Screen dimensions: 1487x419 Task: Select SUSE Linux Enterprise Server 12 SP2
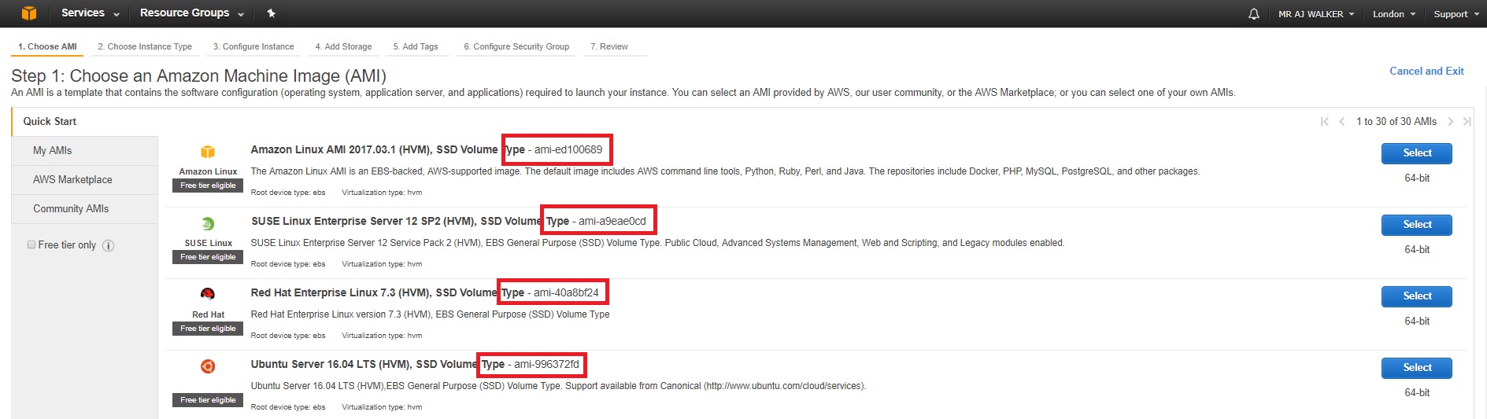point(1417,225)
